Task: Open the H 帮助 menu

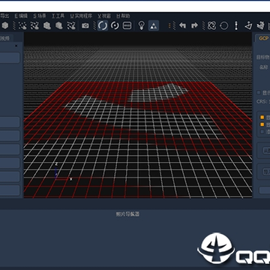Action: tap(123, 16)
